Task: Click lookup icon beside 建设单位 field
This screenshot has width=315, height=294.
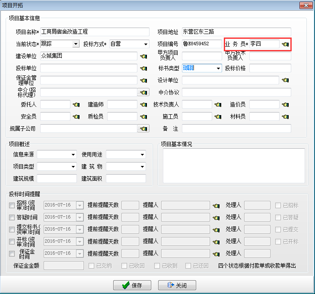Action: pos(143,56)
